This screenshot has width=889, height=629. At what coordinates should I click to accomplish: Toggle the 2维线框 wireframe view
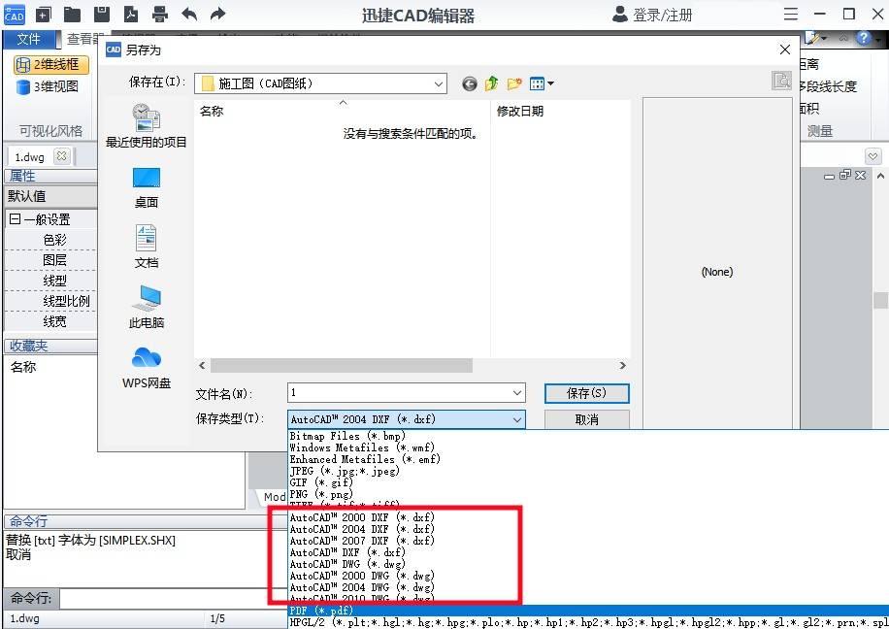pyautogui.click(x=51, y=65)
